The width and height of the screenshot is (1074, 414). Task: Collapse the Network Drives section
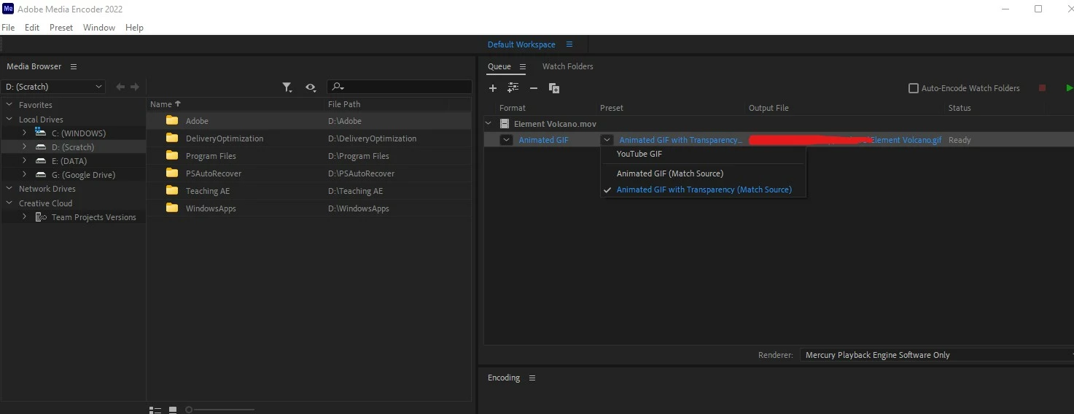tap(9, 189)
